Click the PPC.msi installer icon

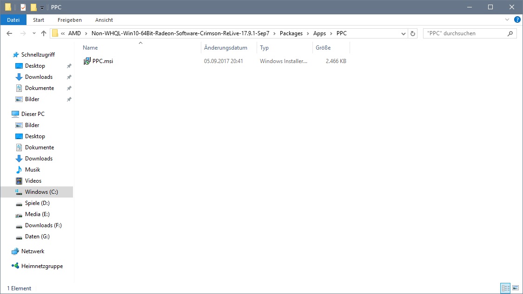pos(87,61)
